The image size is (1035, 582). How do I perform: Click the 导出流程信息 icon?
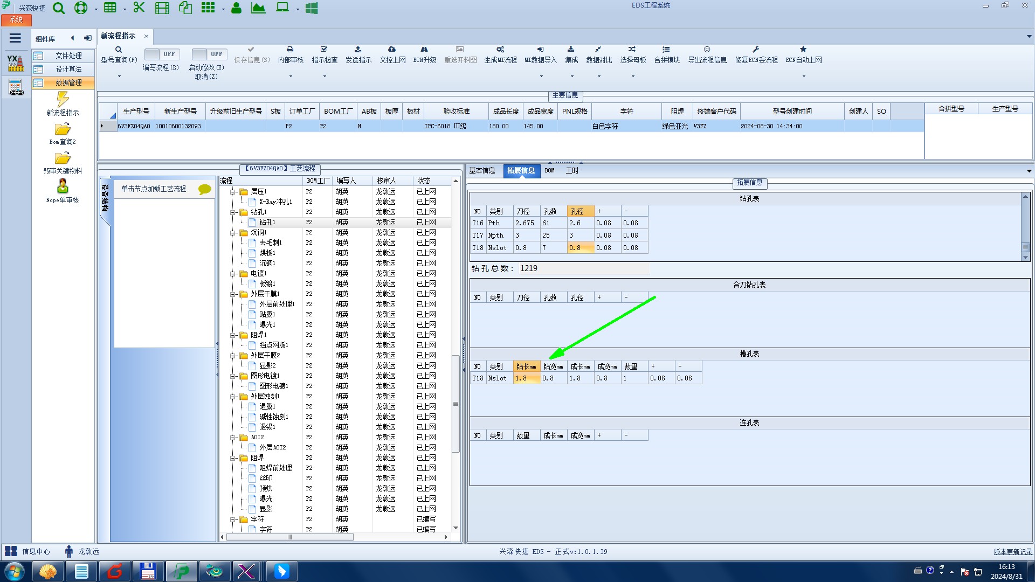tap(707, 50)
